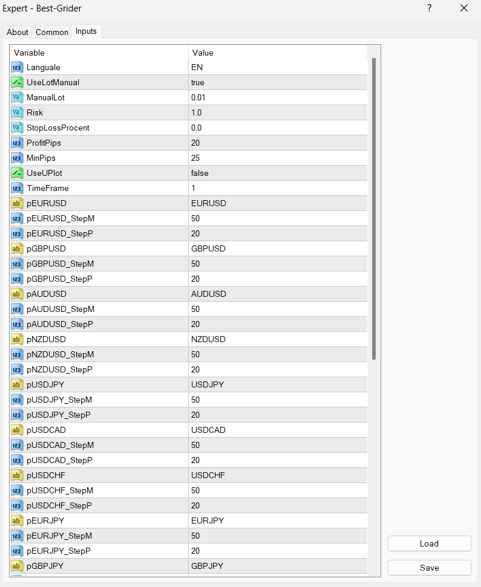Click the double-type icon next to StopLossProcent
The image size is (481, 587).
click(17, 128)
